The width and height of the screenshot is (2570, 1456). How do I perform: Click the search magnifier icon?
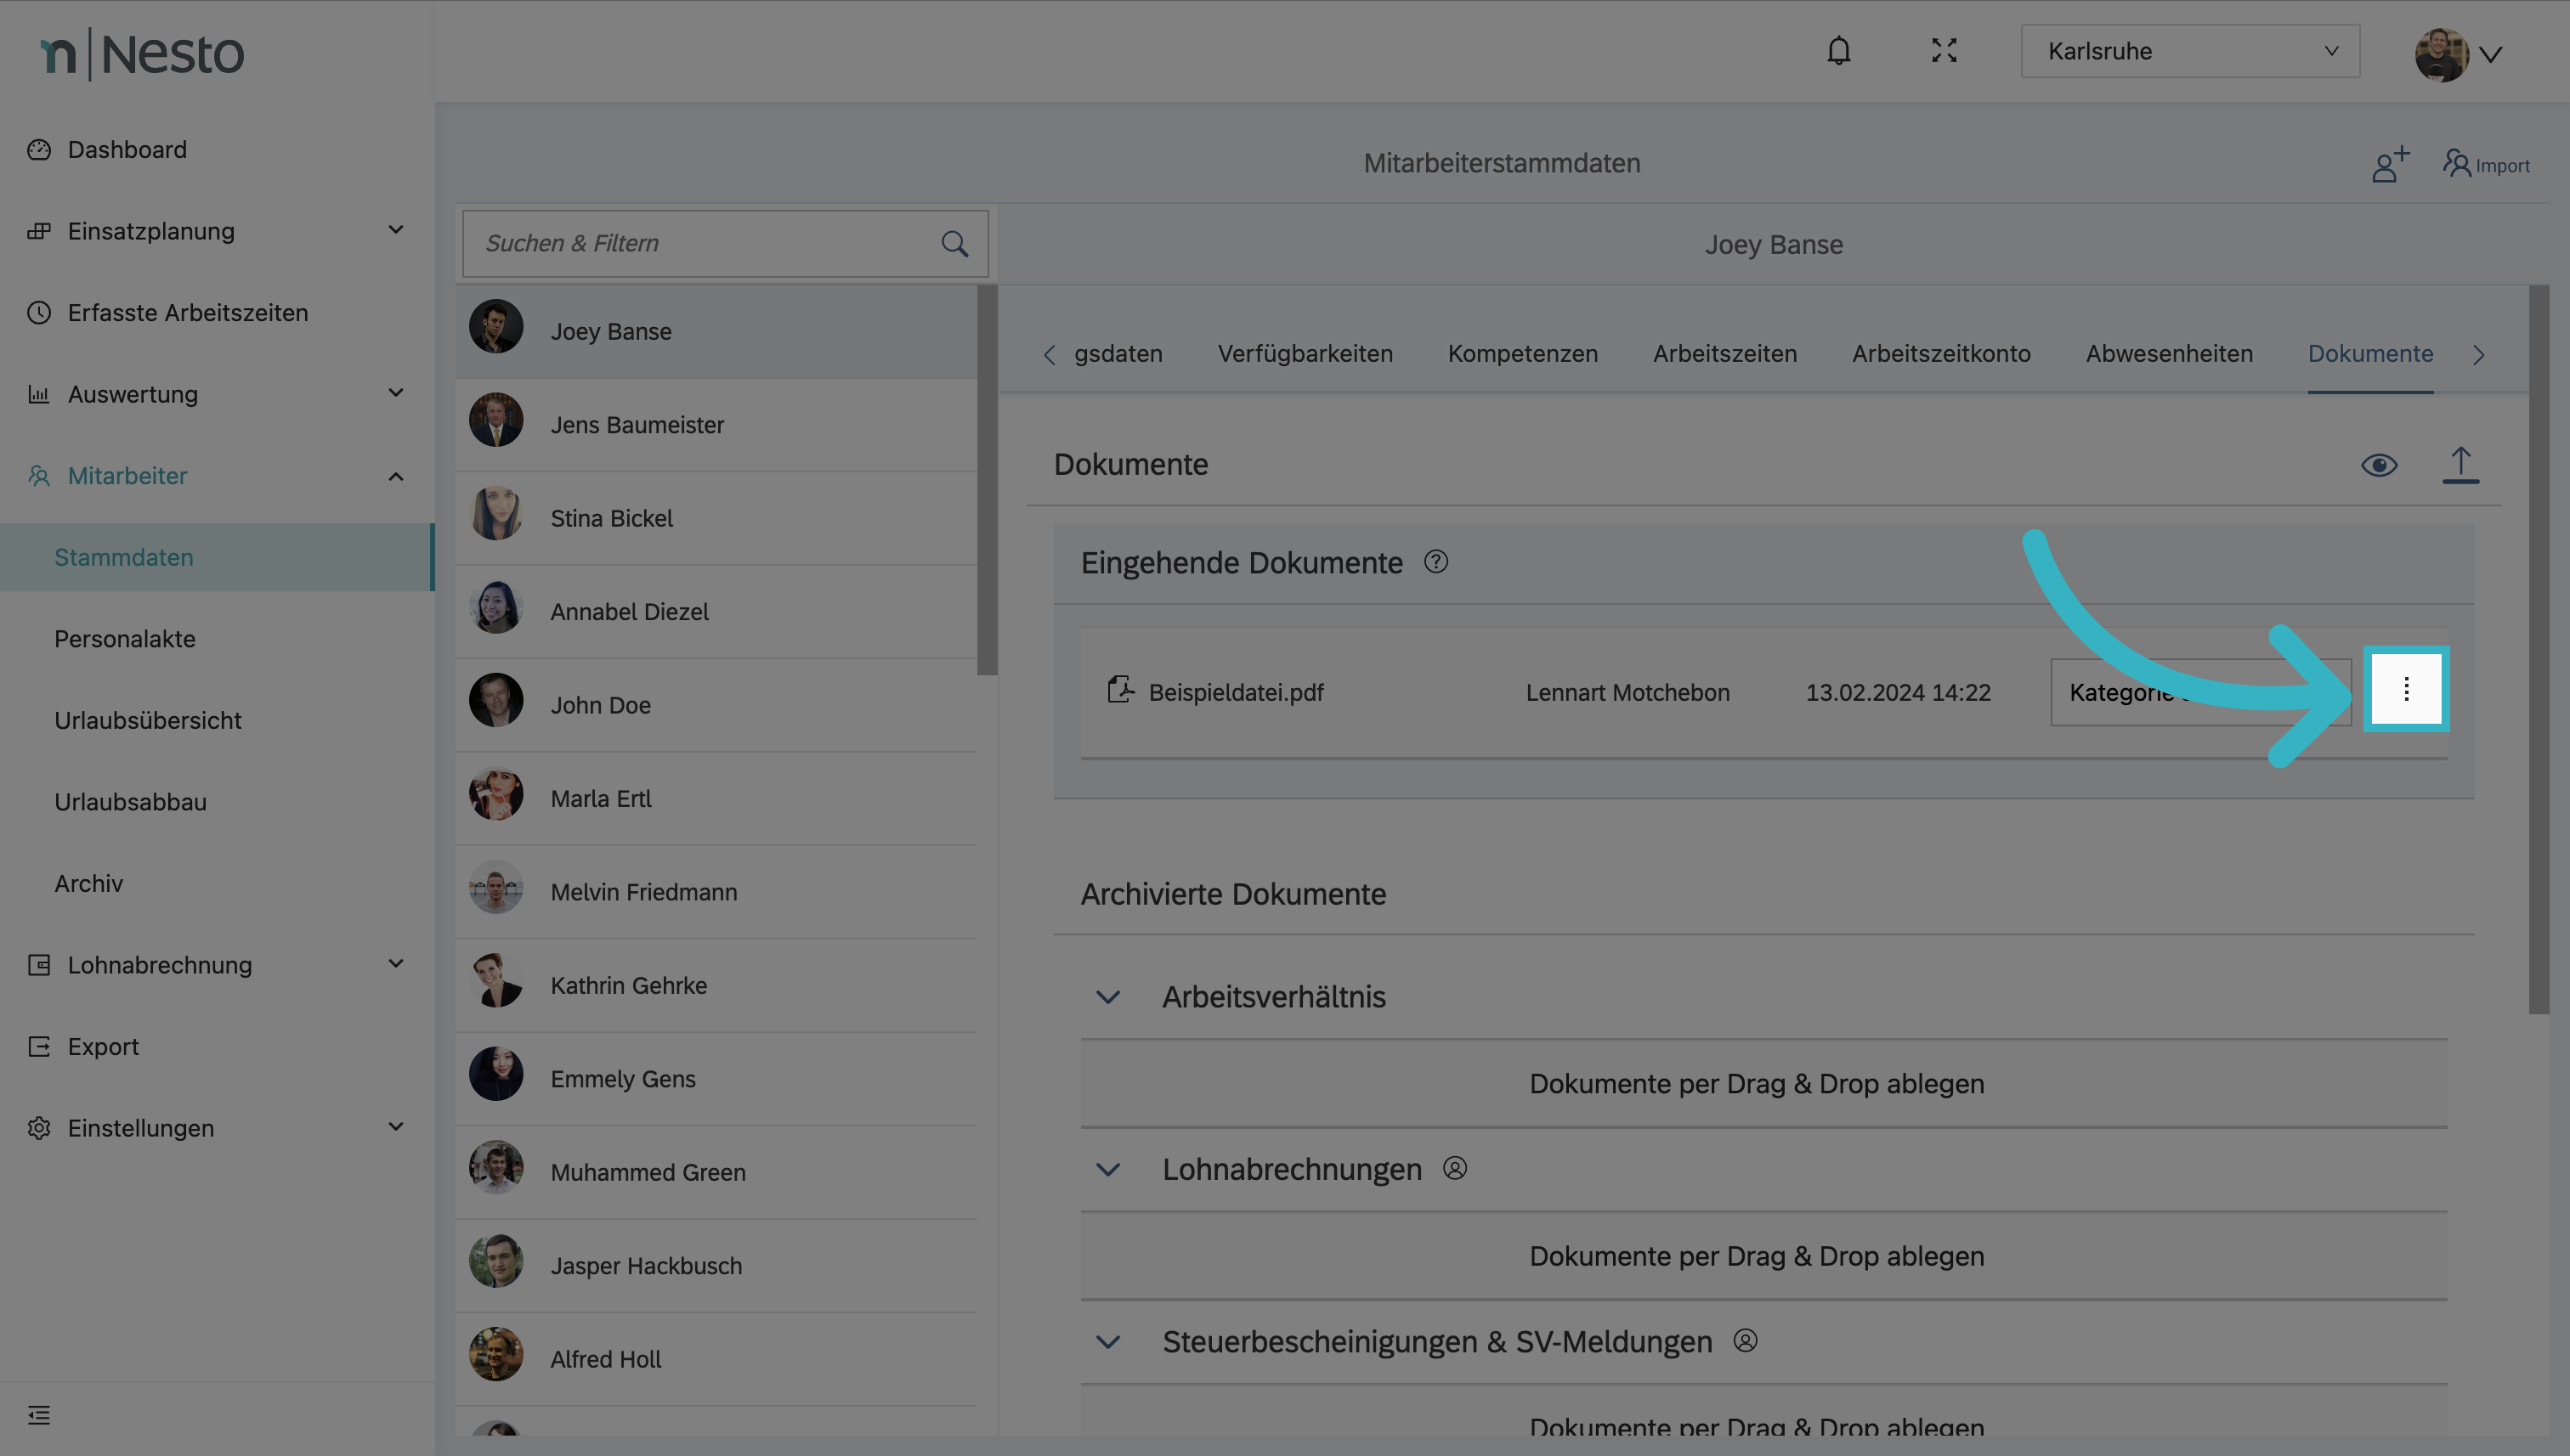[x=954, y=244]
